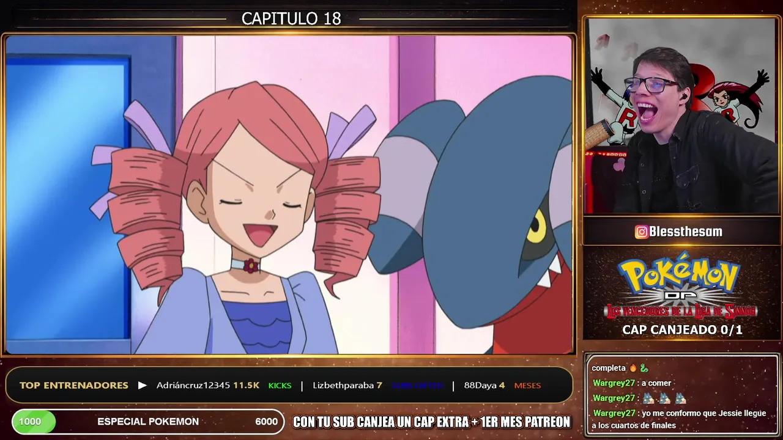Viewport: 783px width, 440px height.
Task: Click the ESPECIAL POKEMON goal label
Action: (148, 422)
